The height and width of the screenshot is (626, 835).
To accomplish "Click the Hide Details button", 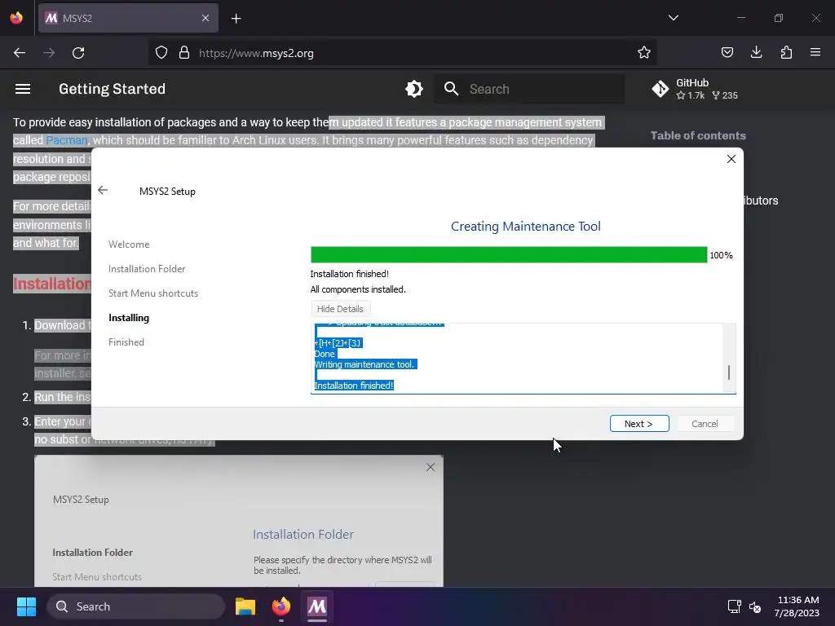I will 340,309.
